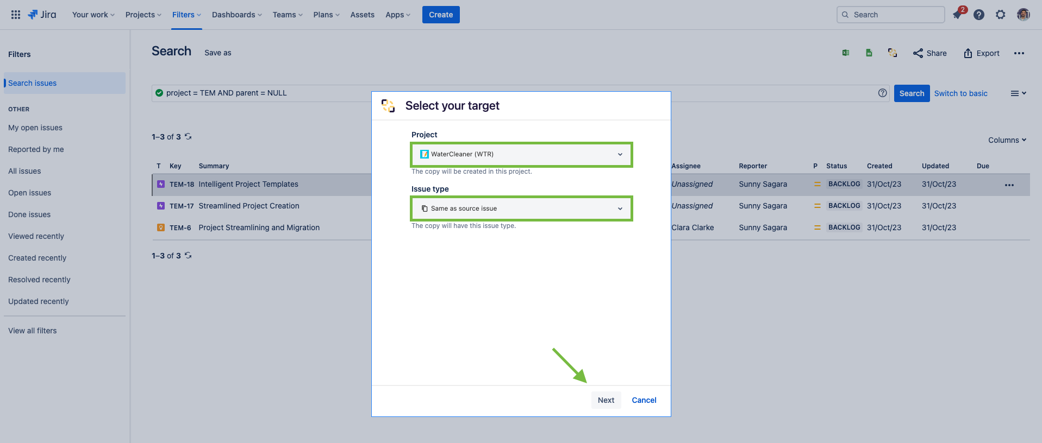Expand the Project dropdown showing WaterCleaner
This screenshot has width=1042, height=443.
[521, 154]
